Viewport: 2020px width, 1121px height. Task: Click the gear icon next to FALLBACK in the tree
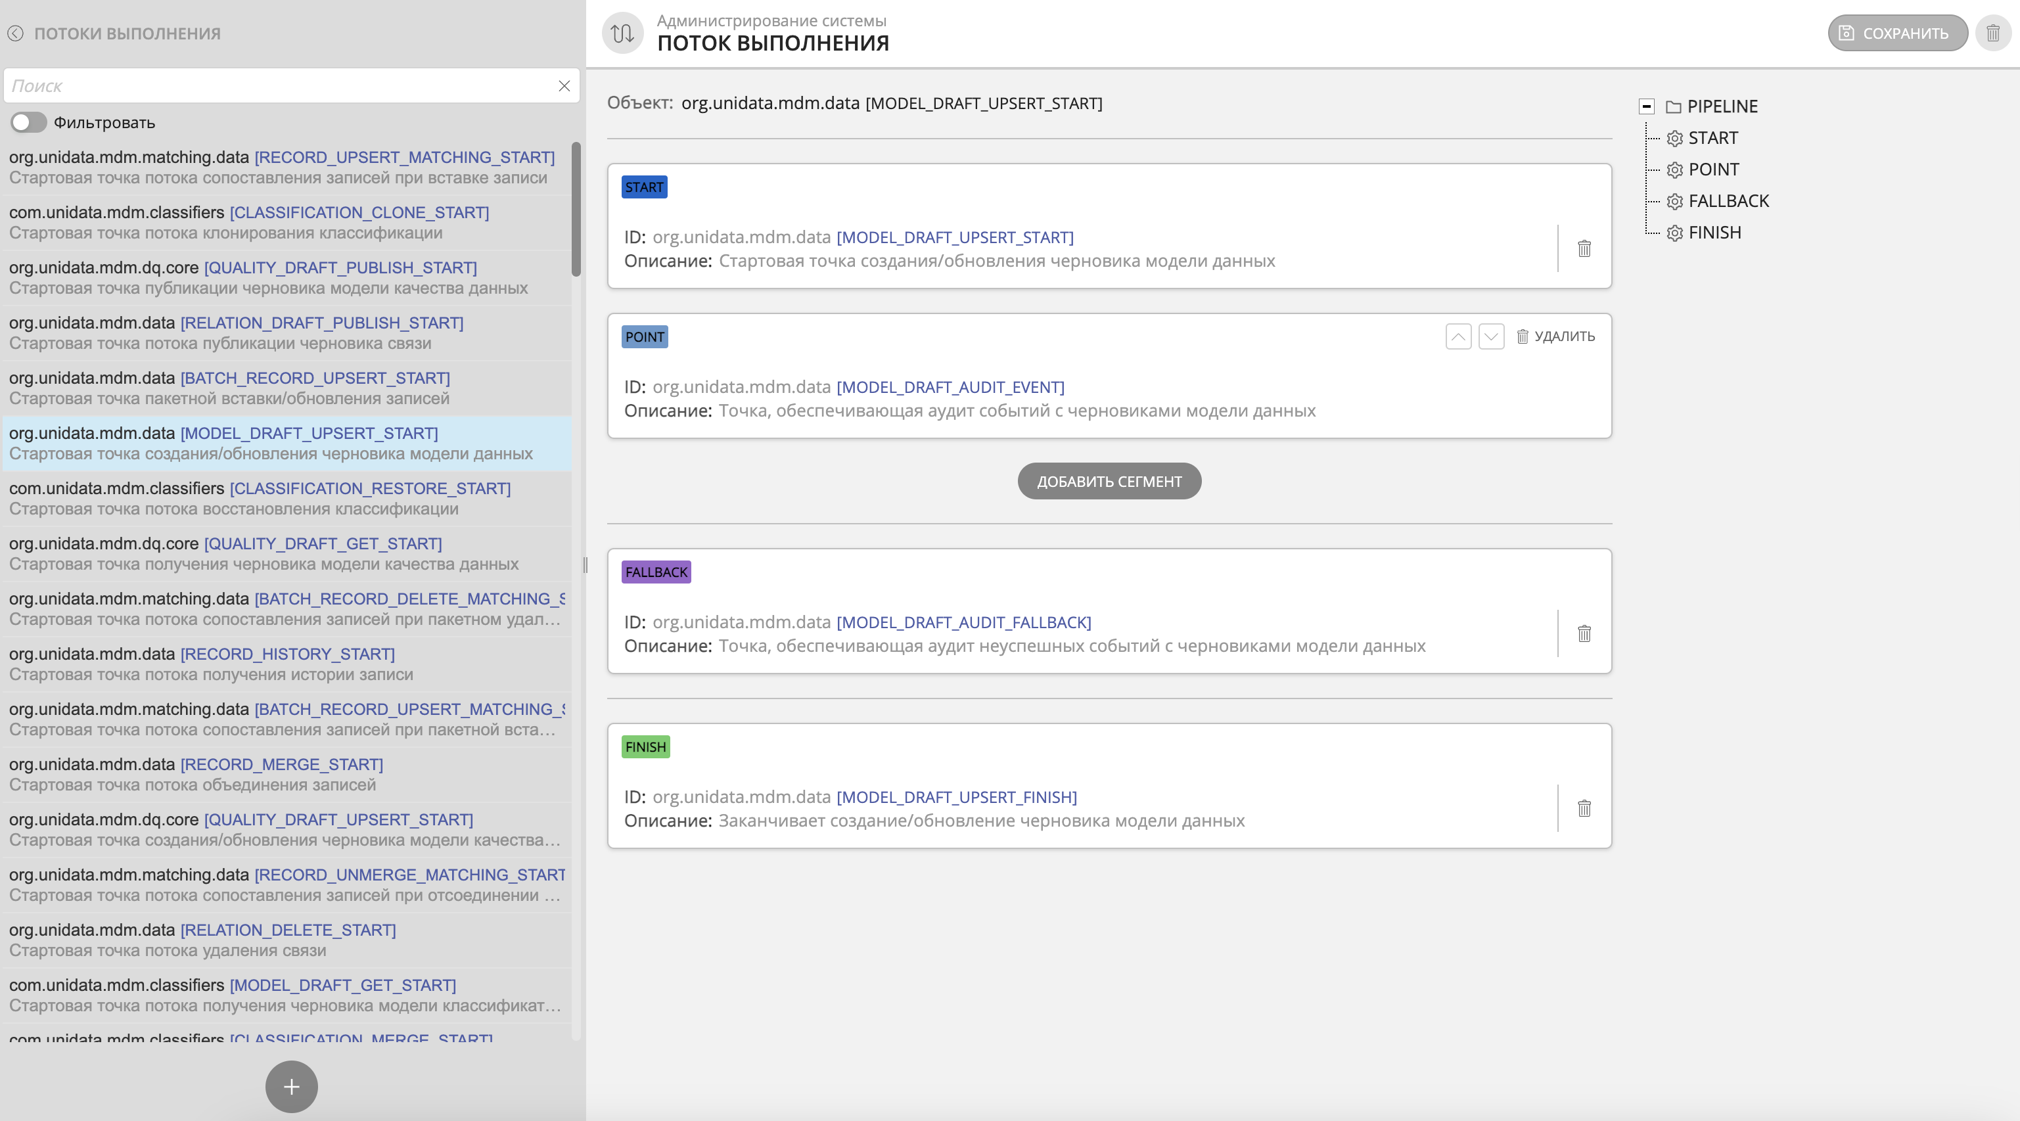click(1674, 202)
